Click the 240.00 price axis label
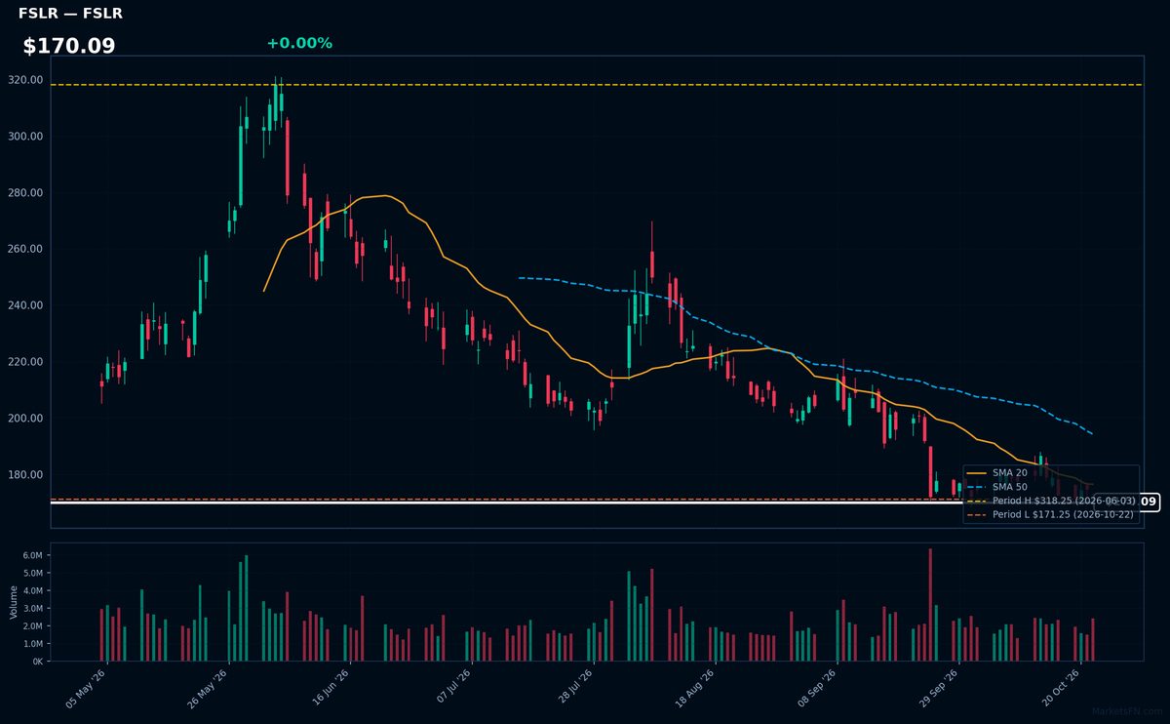1170x724 pixels. pyautogui.click(x=25, y=305)
